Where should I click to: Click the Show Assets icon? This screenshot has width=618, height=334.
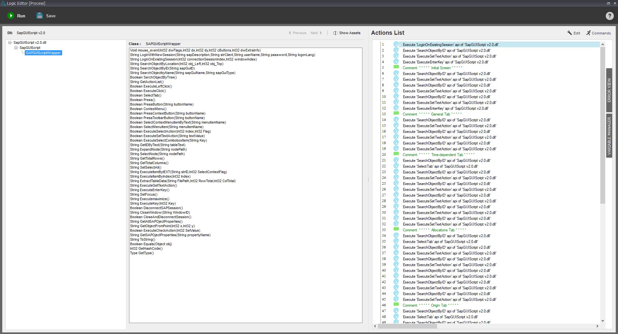click(335, 33)
